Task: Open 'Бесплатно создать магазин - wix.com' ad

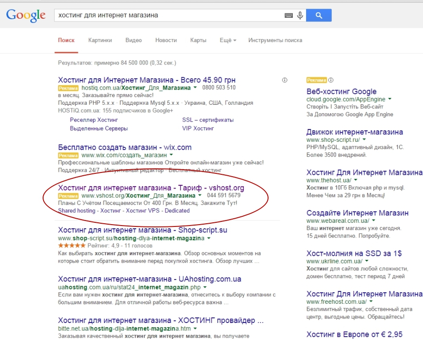Action: [125, 147]
